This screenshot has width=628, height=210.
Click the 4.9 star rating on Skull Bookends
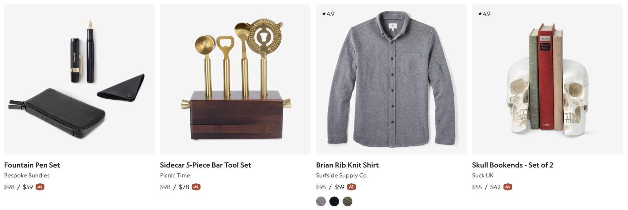point(484,14)
